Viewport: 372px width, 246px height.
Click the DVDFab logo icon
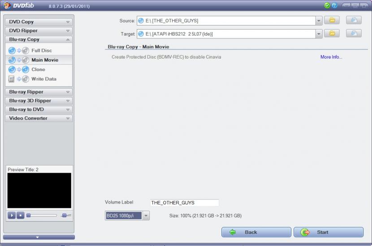pyautogui.click(x=7, y=5)
